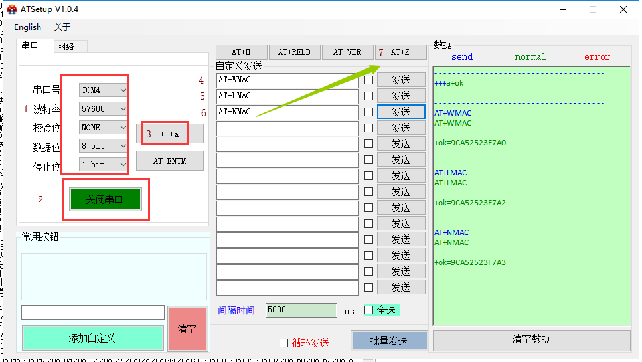Check the box next to AT+WMAC
This screenshot has height=362, width=642.
click(x=368, y=80)
